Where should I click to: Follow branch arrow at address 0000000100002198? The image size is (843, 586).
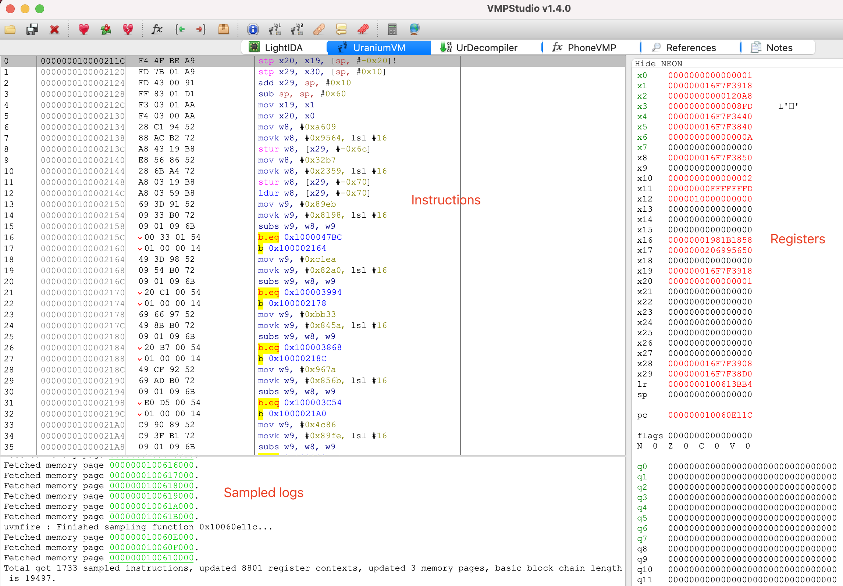[140, 403]
